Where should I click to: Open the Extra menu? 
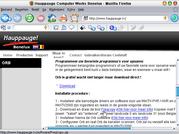71,9
